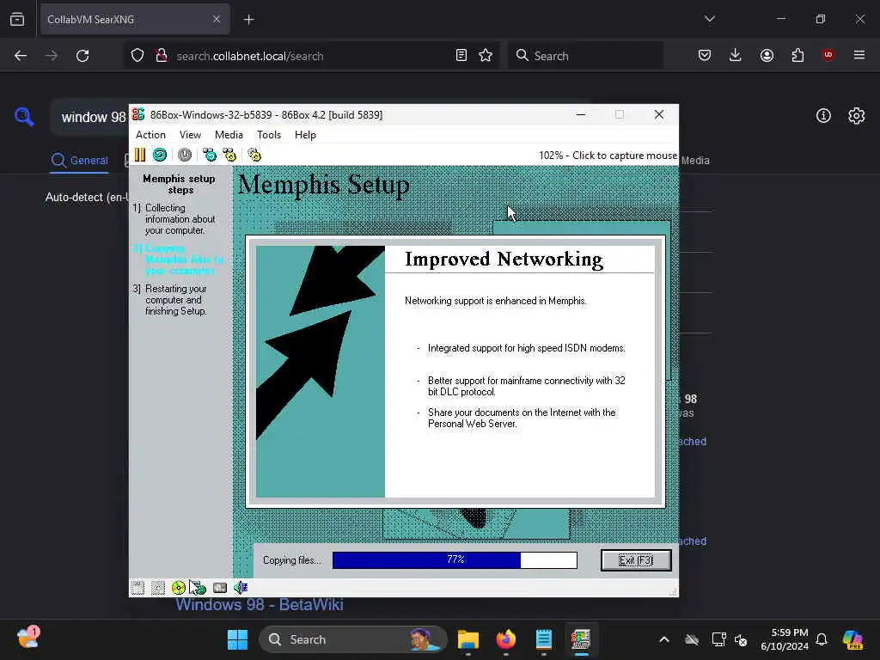Click the Firefox search box

tap(585, 56)
